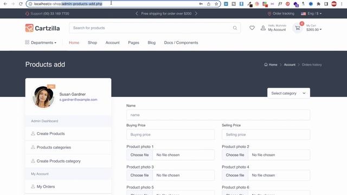Click the browser forward arrow

pyautogui.click(x=13, y=4)
